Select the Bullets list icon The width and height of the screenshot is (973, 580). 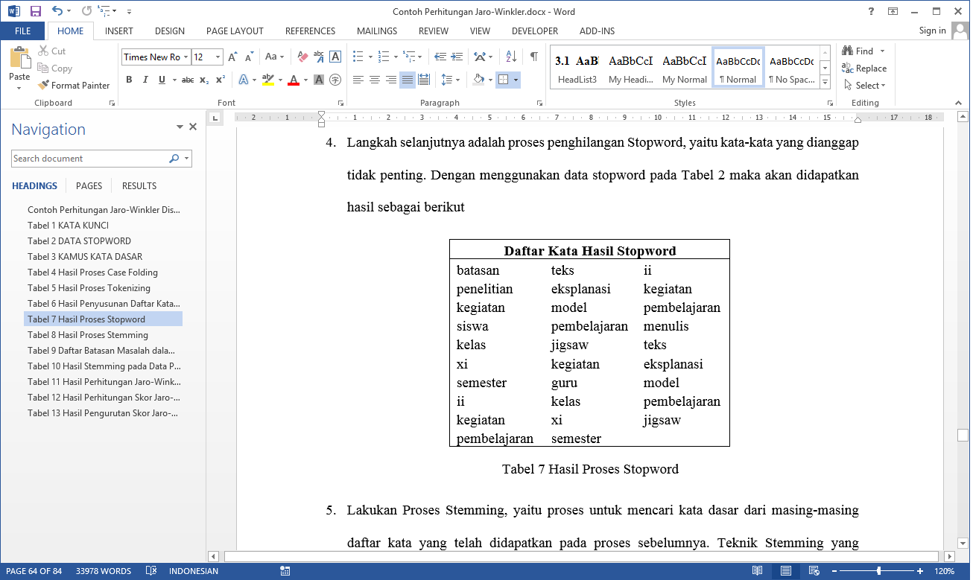coord(358,57)
